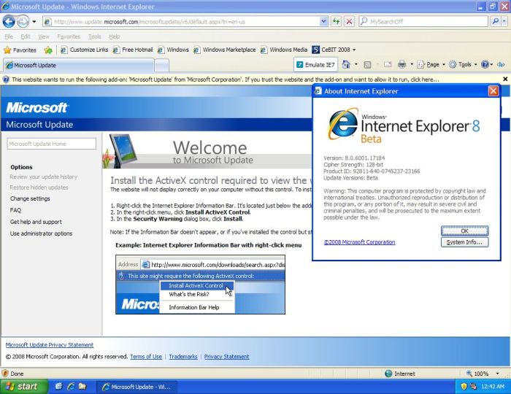The height and width of the screenshot is (394, 511).
Task: Click the 100% zoom level button
Action: coord(477,374)
